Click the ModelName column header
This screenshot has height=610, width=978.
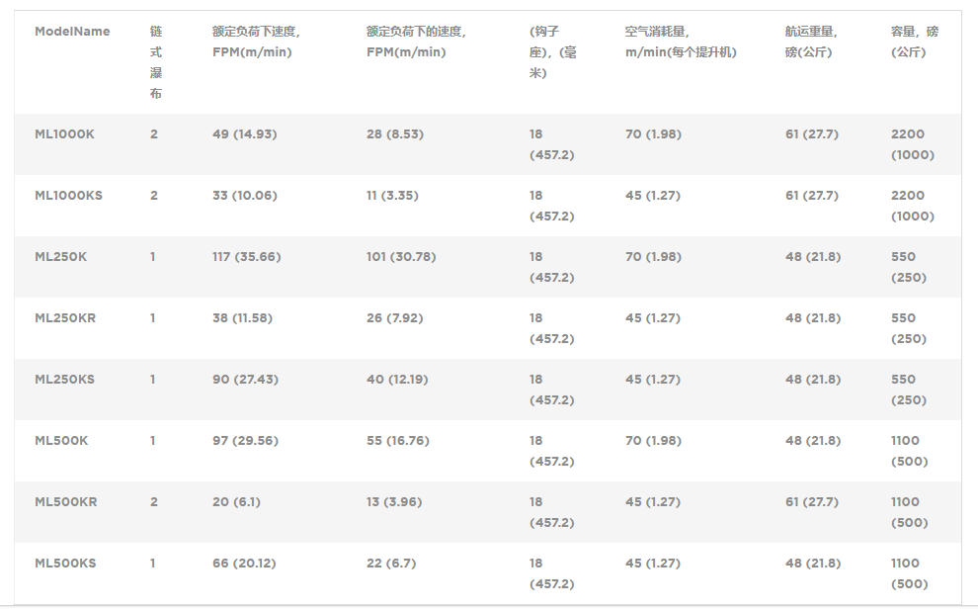pyautogui.click(x=72, y=32)
